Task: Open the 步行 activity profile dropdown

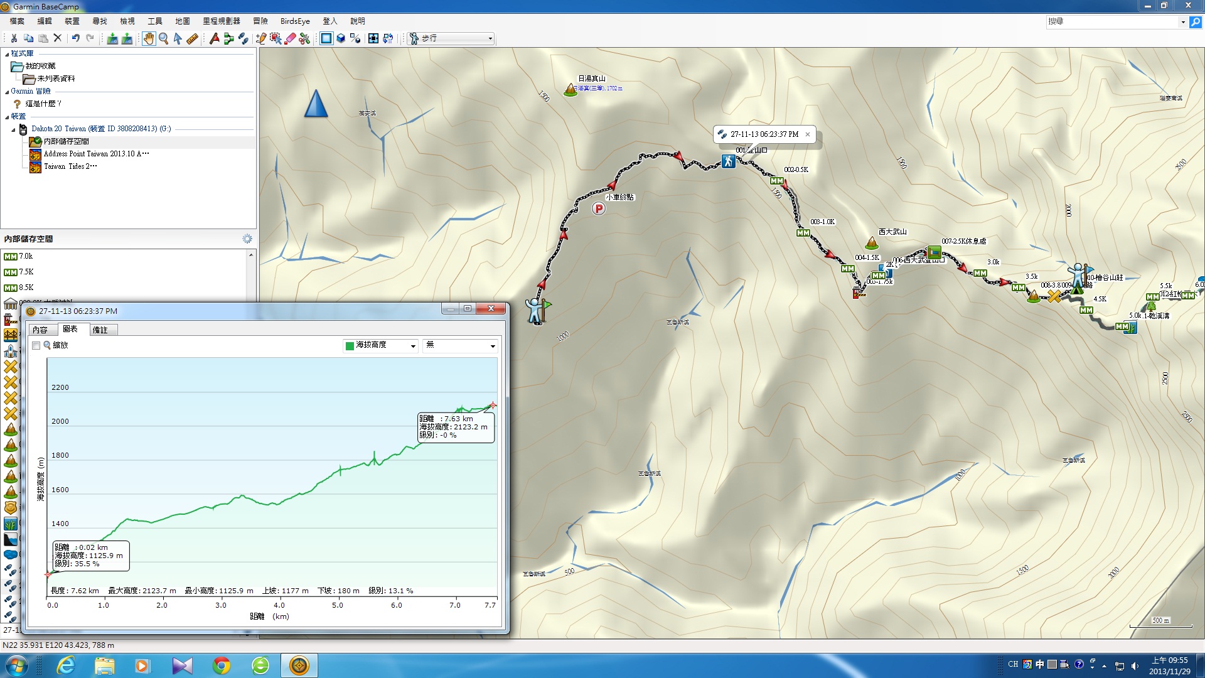Action: click(x=451, y=38)
